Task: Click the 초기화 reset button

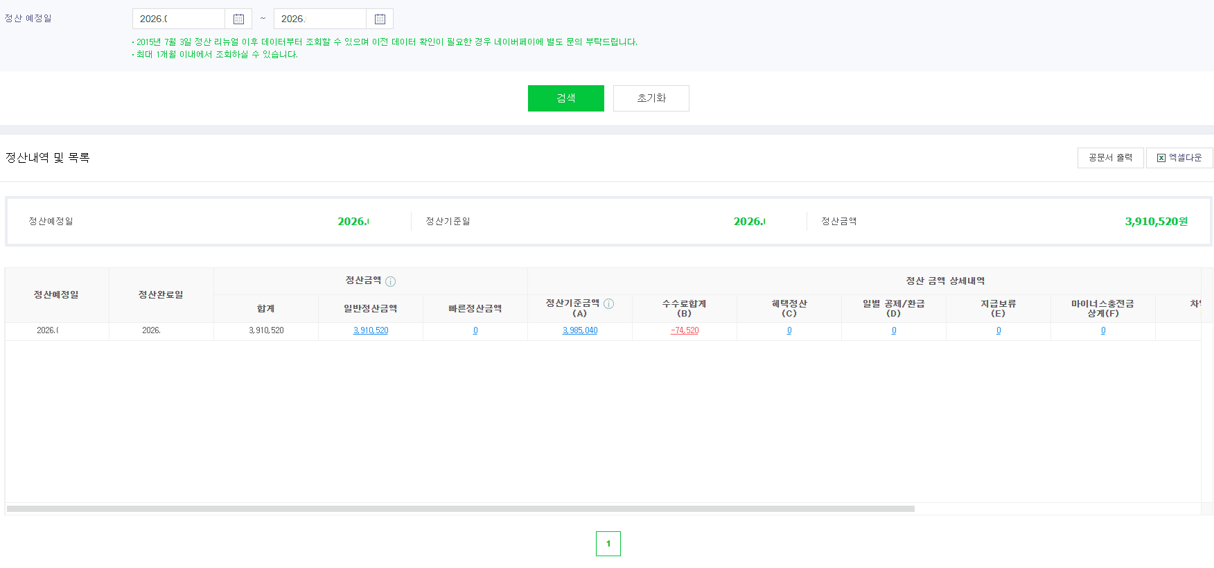Action: tap(651, 98)
